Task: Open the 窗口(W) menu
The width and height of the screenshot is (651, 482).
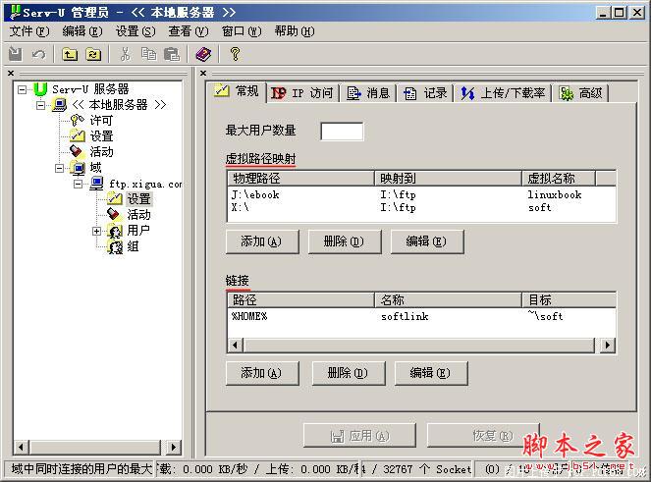Action: [x=242, y=31]
